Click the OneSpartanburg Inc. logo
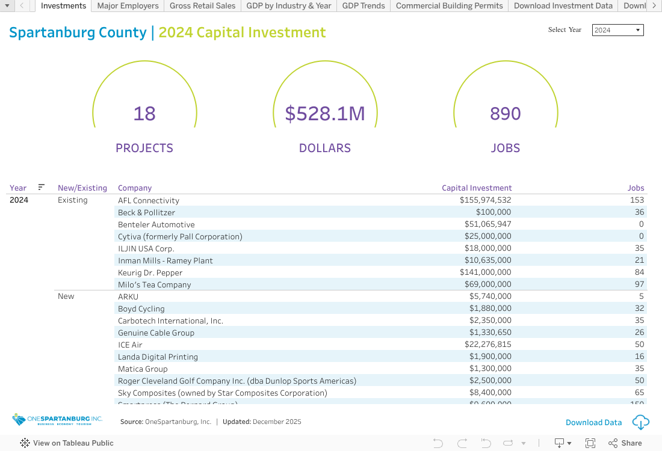Image resolution: width=662 pixels, height=451 pixels. click(57, 420)
